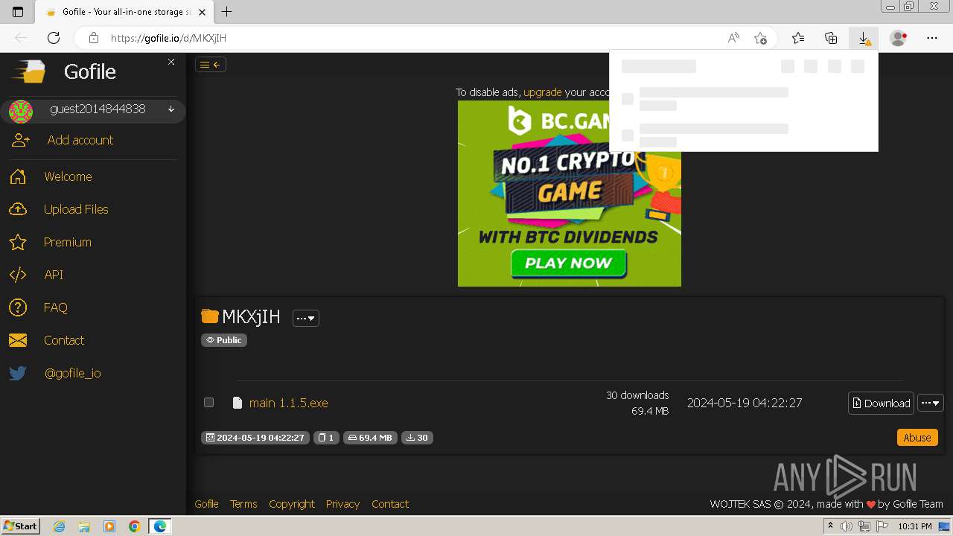Click the file icon beside main 1.1.5.exe

[x=238, y=403]
